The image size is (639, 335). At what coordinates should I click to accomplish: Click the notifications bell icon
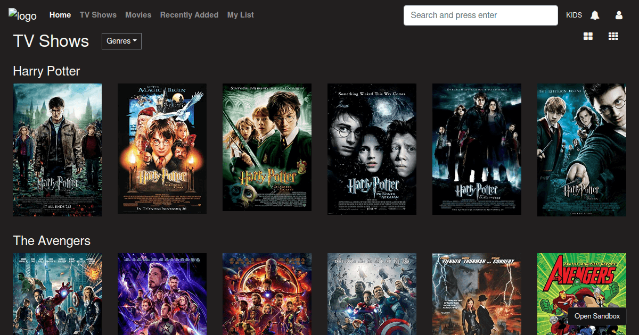tap(595, 15)
